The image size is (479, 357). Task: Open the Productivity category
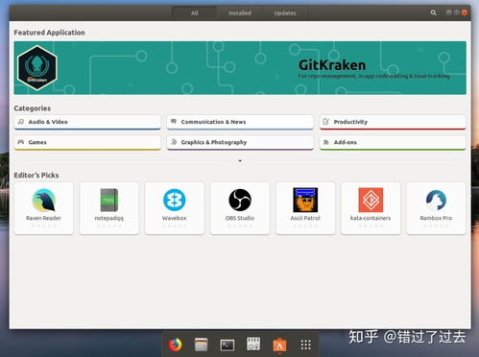[393, 122]
